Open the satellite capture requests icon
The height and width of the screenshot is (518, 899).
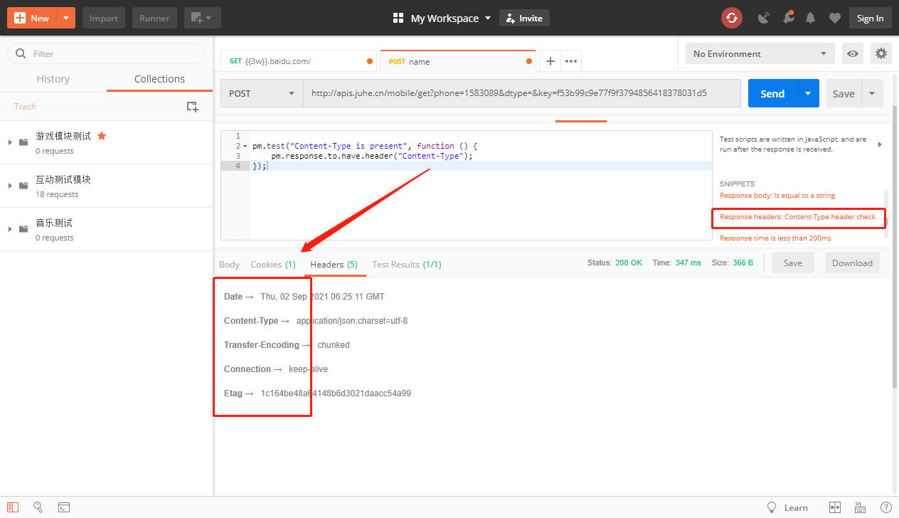[x=764, y=18]
